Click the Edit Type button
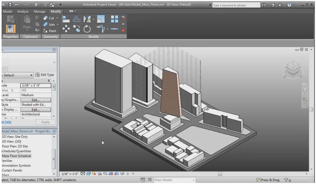Screen dimensions: 316x184 pos(45,75)
